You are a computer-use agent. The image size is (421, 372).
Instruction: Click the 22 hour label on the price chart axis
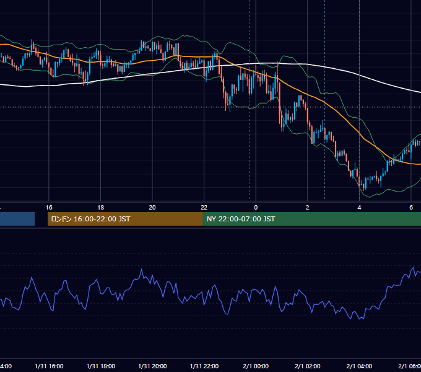tap(204, 208)
